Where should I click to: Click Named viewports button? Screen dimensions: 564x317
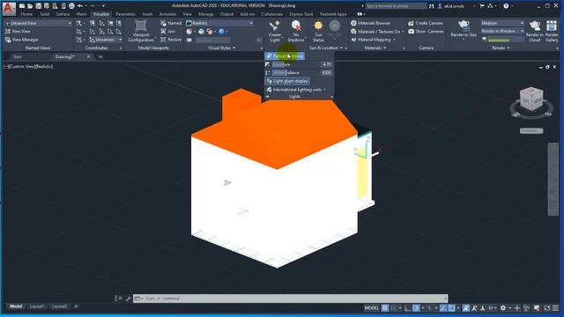tap(171, 23)
